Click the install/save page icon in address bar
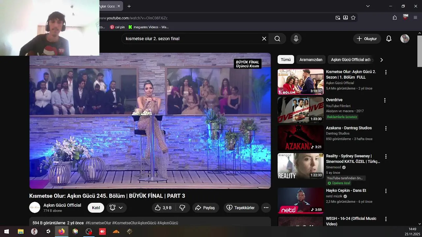422x237 pixels. [346, 18]
